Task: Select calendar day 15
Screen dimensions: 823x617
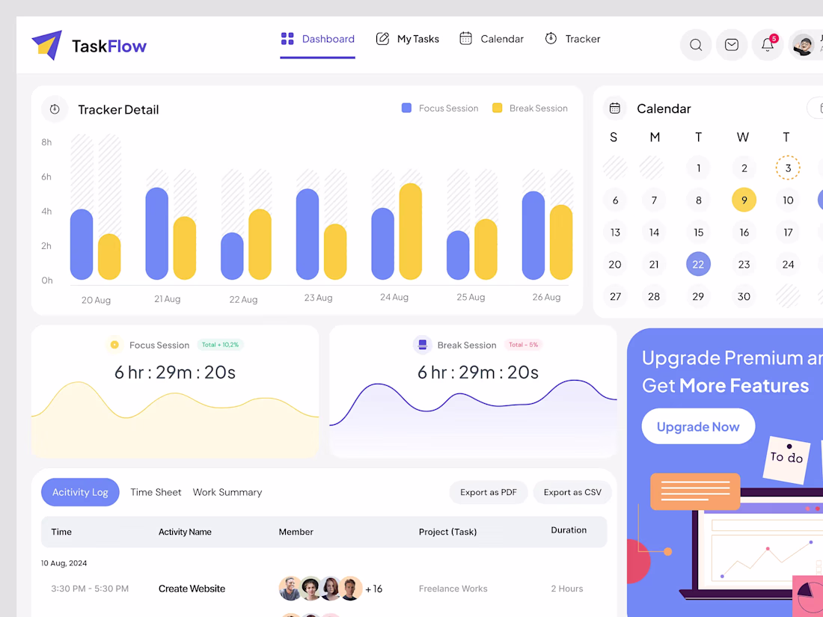Action: coord(698,232)
